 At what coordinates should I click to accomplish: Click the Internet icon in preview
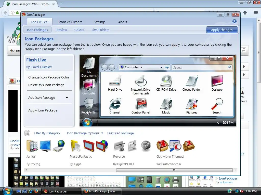coord(115,104)
